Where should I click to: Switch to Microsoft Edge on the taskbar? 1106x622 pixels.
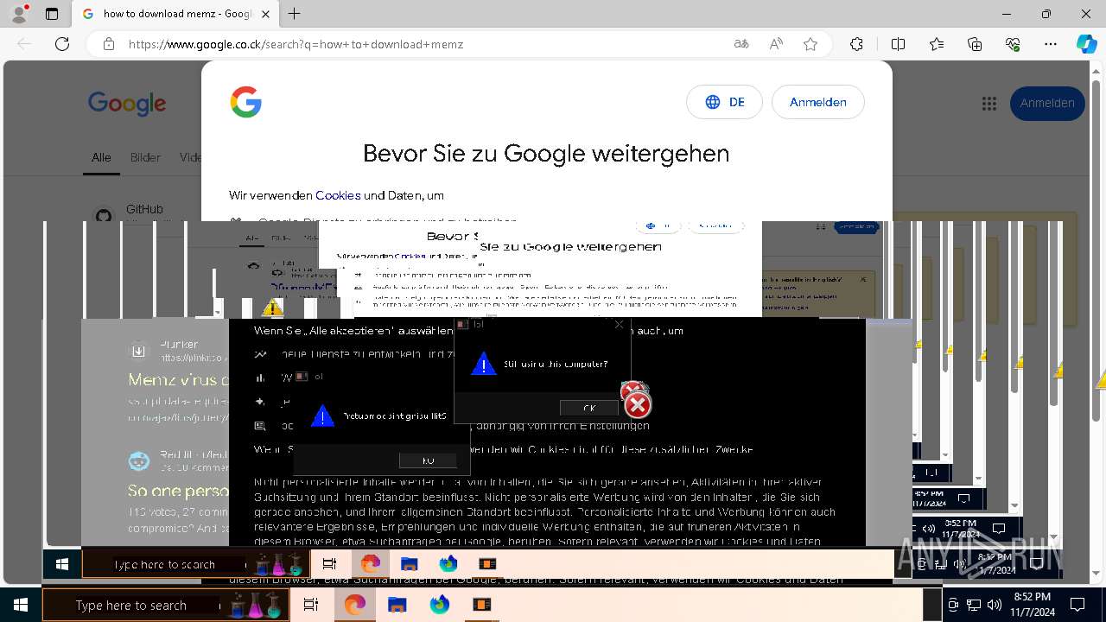(354, 606)
